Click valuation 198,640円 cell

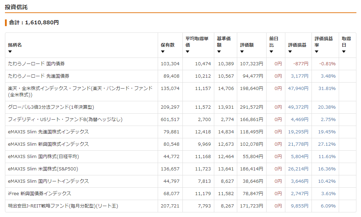(252, 89)
